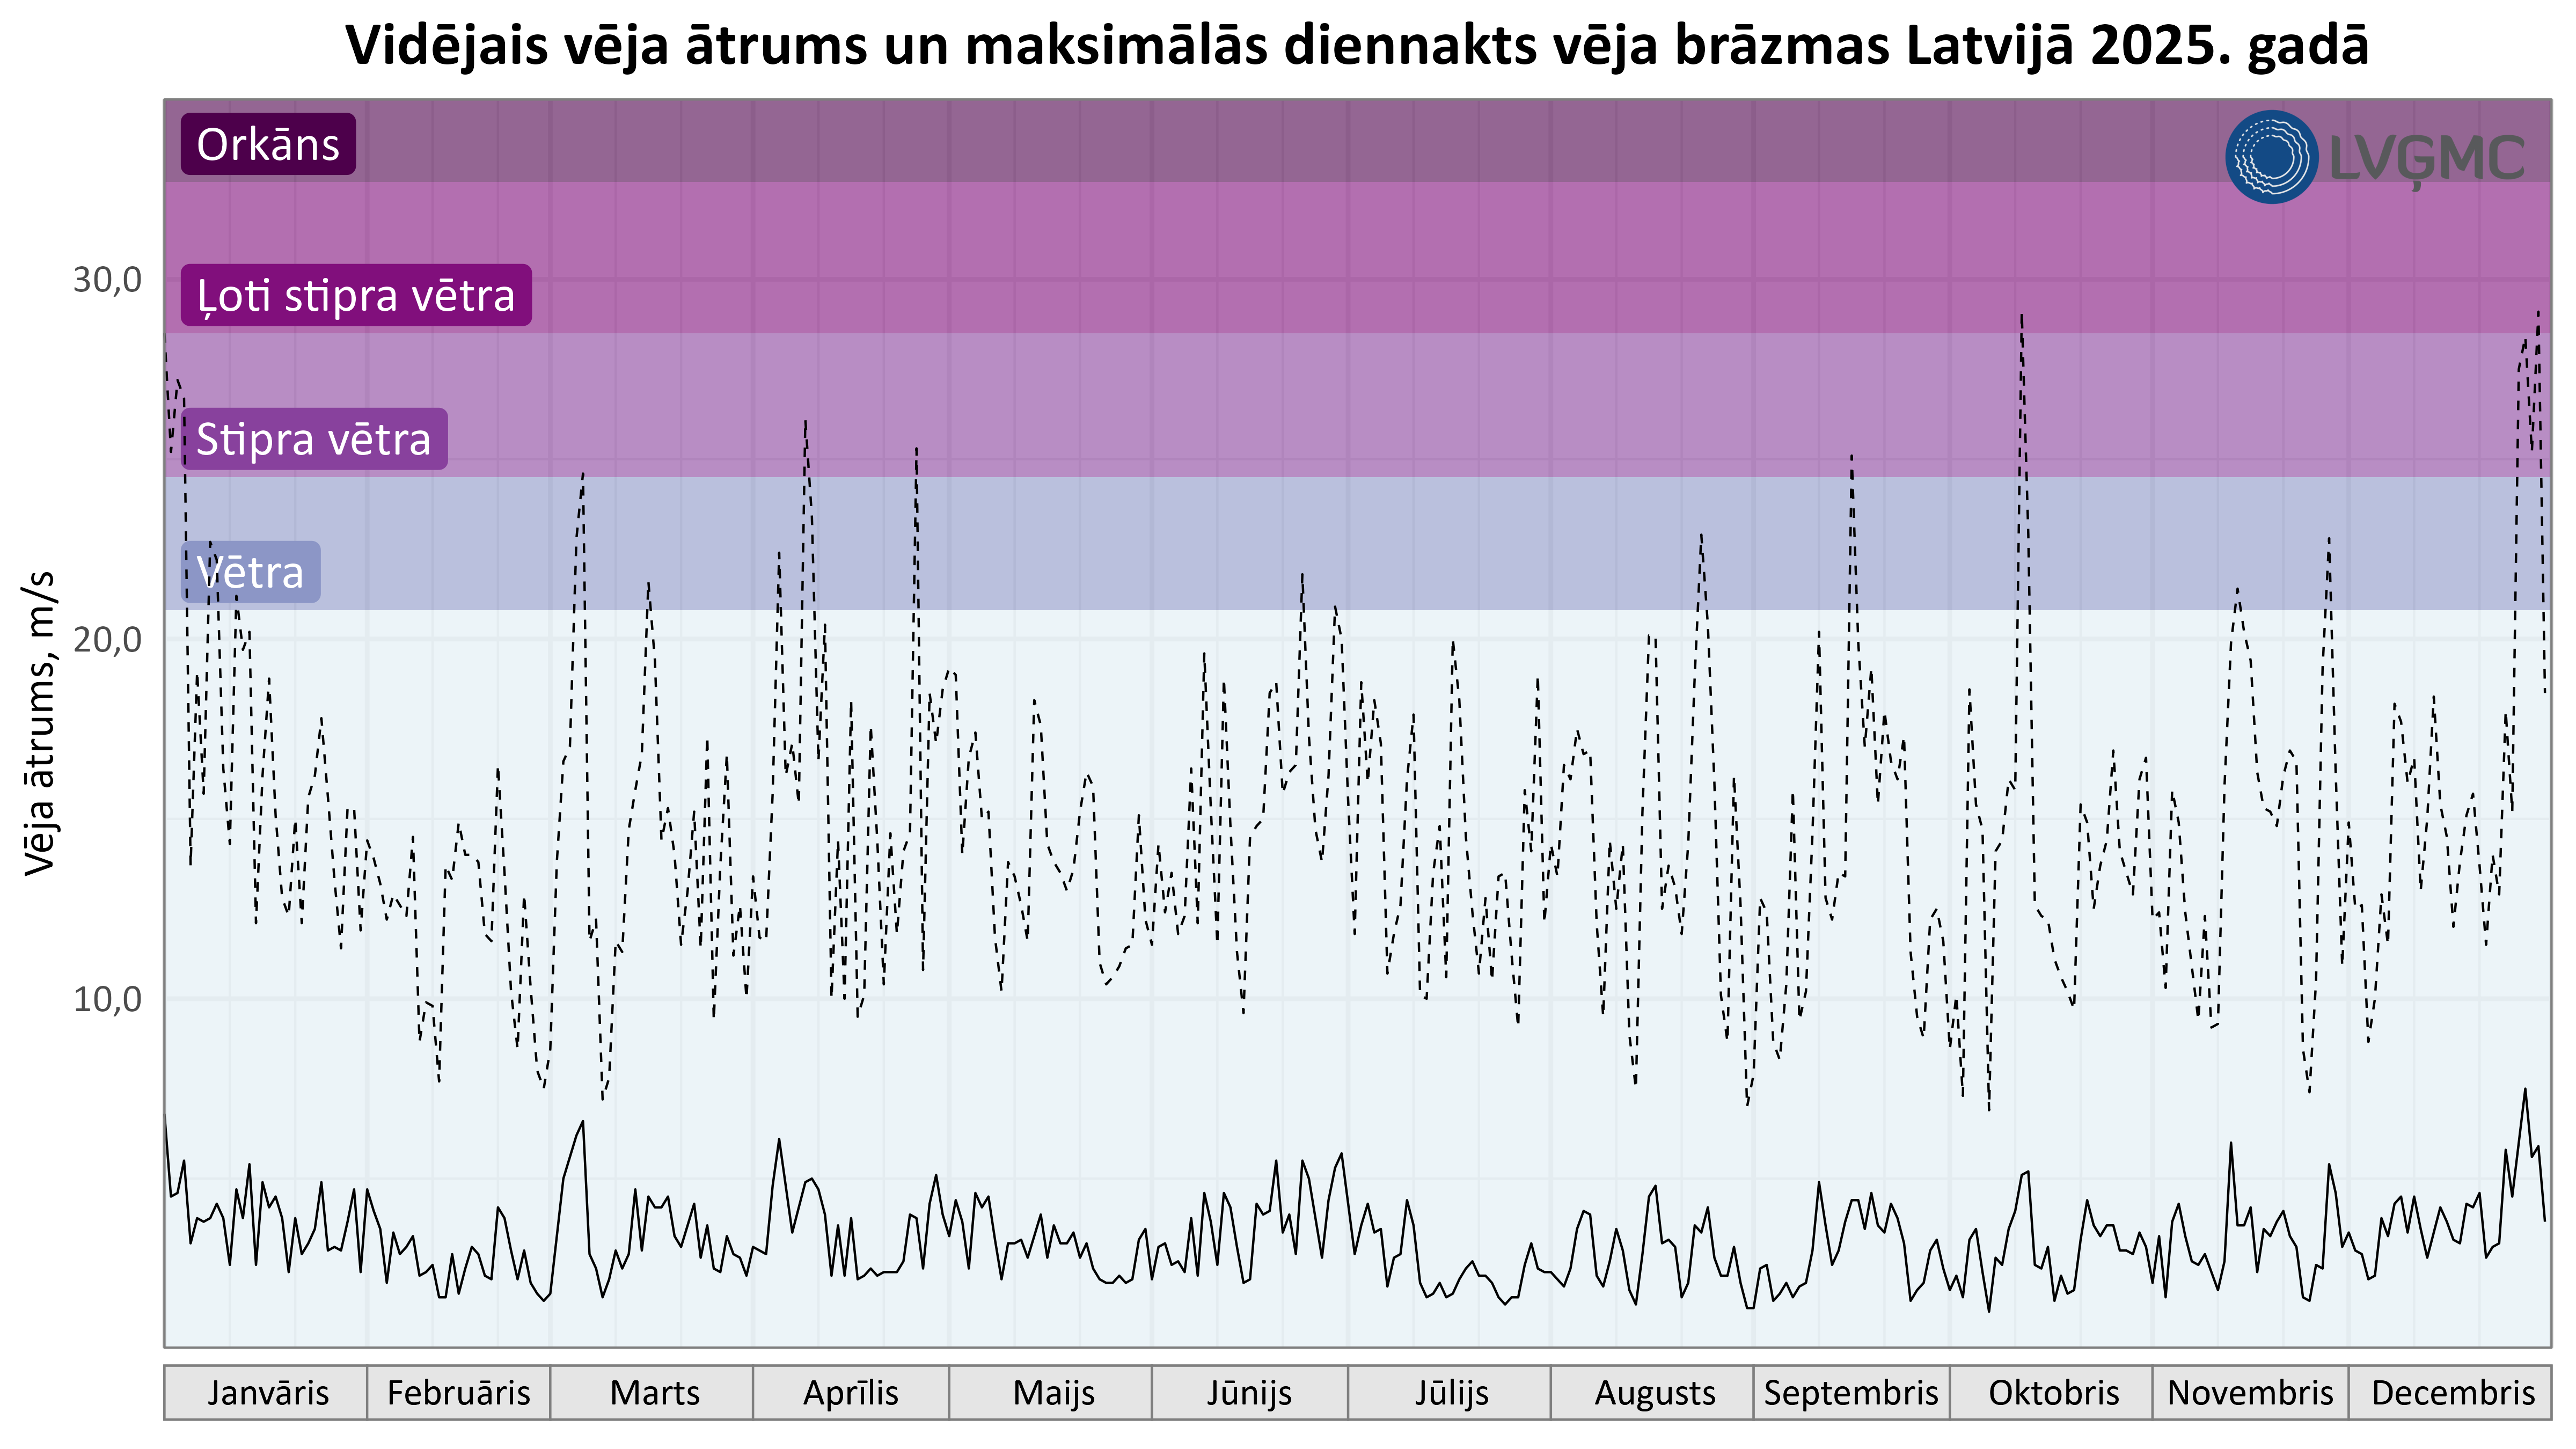Click the Jūnijs month tab
Image resolution: width=2576 pixels, height=1449 pixels.
click(1249, 1392)
